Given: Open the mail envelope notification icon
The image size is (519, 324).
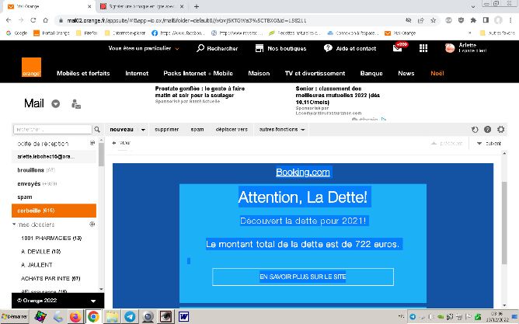Looking at the screenshot, I should click(x=398, y=48).
